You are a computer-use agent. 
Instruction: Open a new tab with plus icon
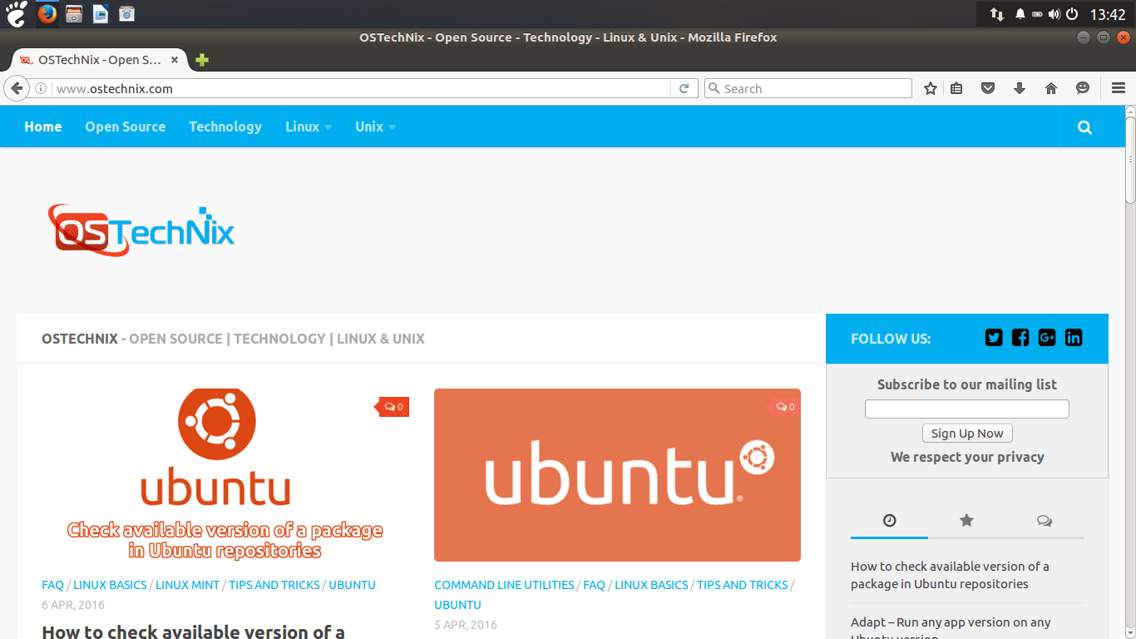(x=201, y=60)
